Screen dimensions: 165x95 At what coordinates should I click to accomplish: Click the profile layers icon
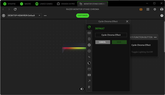(x=4, y=16)
